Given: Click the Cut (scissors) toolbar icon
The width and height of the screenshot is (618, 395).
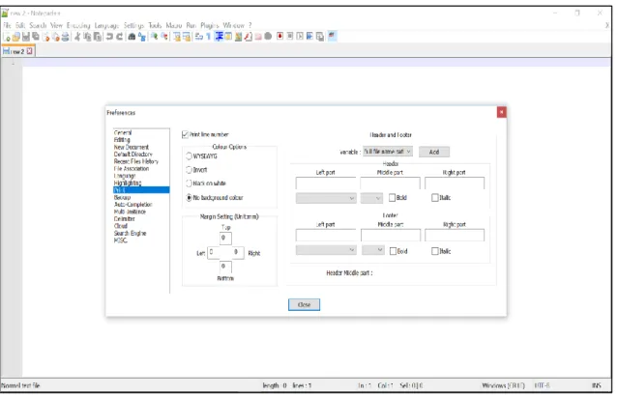Looking at the screenshot, I should pos(77,37).
